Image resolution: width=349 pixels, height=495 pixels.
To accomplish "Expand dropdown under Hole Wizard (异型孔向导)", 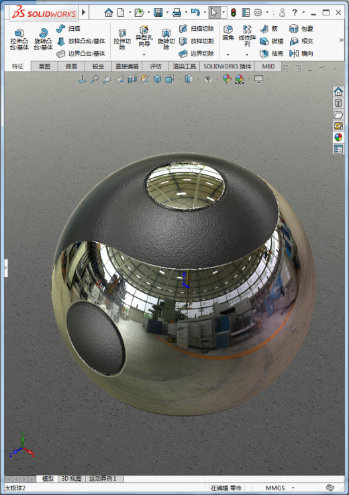I will tap(144, 54).
